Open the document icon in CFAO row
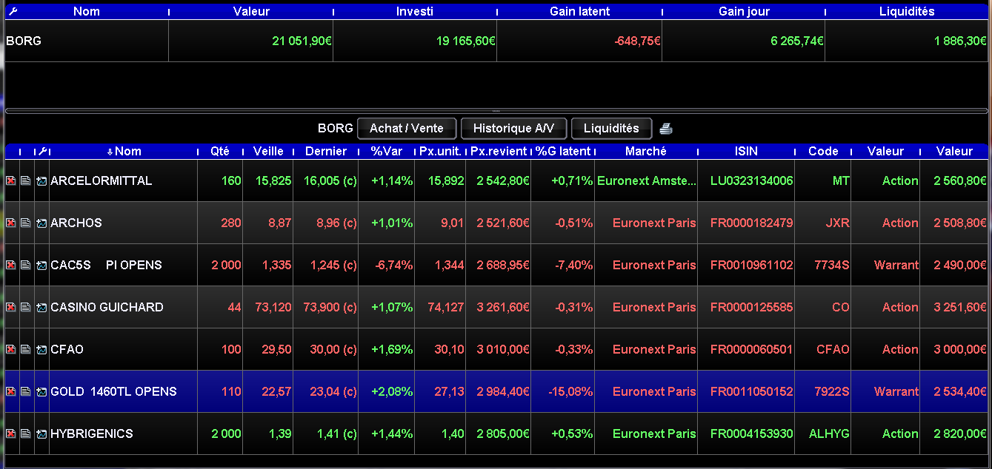992x469 pixels. point(26,350)
